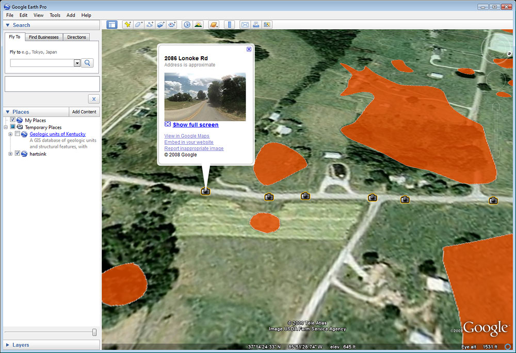The width and height of the screenshot is (516, 353).
Task: Select the Add Image Overlay tool
Action: click(160, 25)
